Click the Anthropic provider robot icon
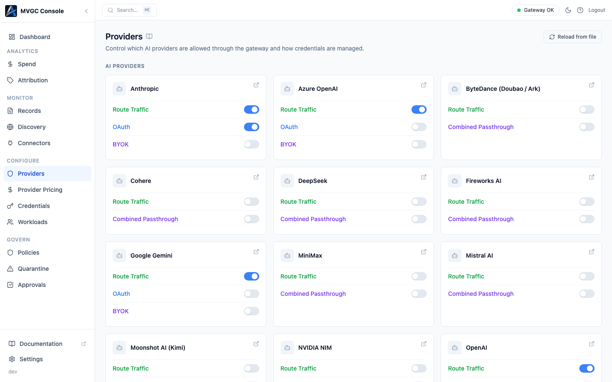Image resolution: width=612 pixels, height=382 pixels. pos(119,89)
